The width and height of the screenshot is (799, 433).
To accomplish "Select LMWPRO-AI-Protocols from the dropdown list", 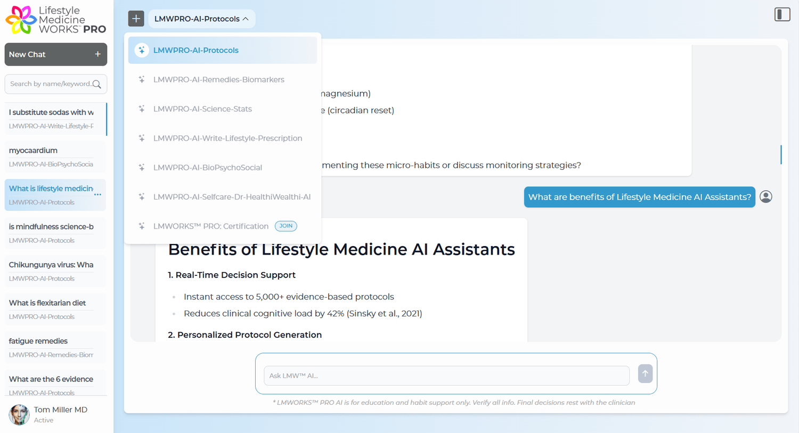I will coord(223,50).
